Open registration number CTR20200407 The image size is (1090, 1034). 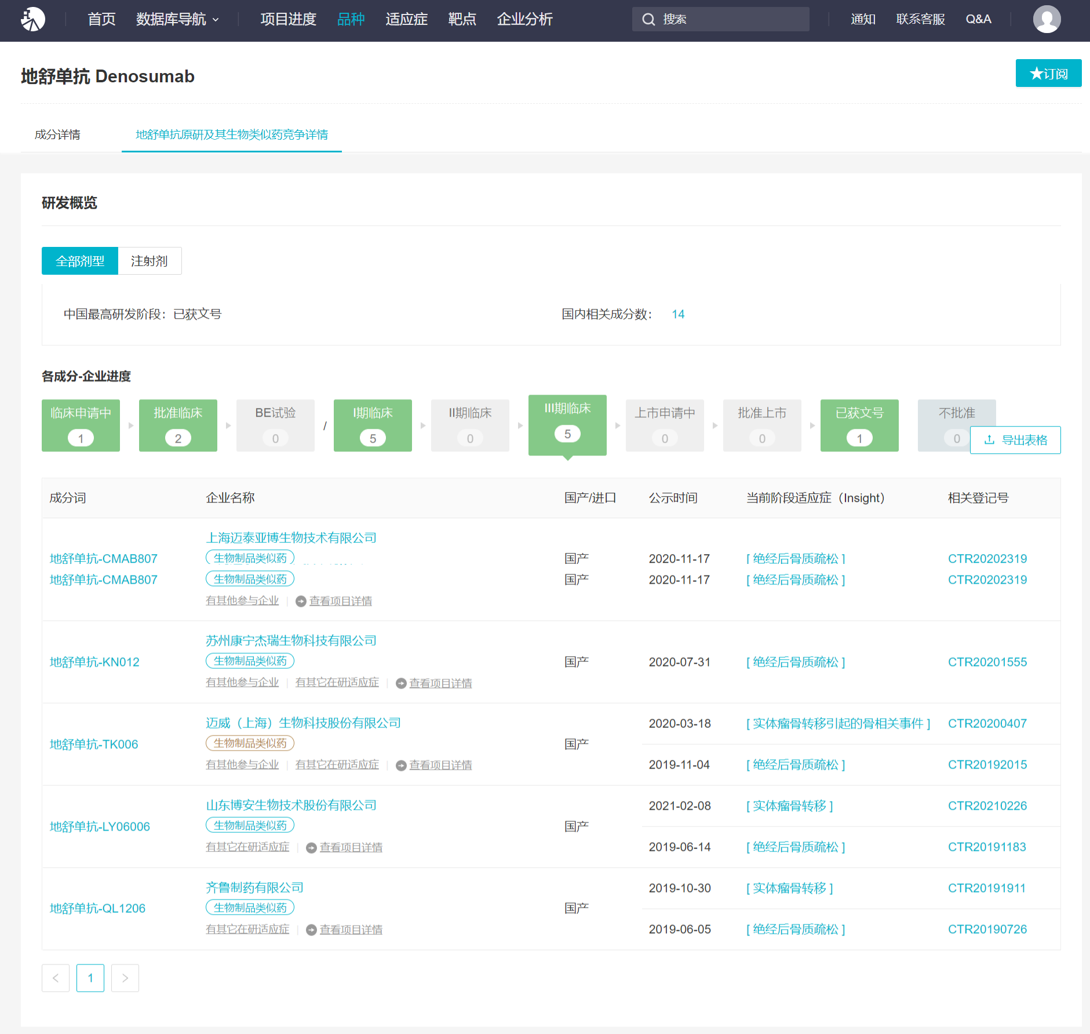[x=987, y=723]
